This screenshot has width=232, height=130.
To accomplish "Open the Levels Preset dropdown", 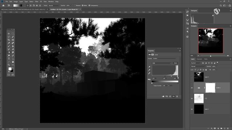I will coord(165,58).
